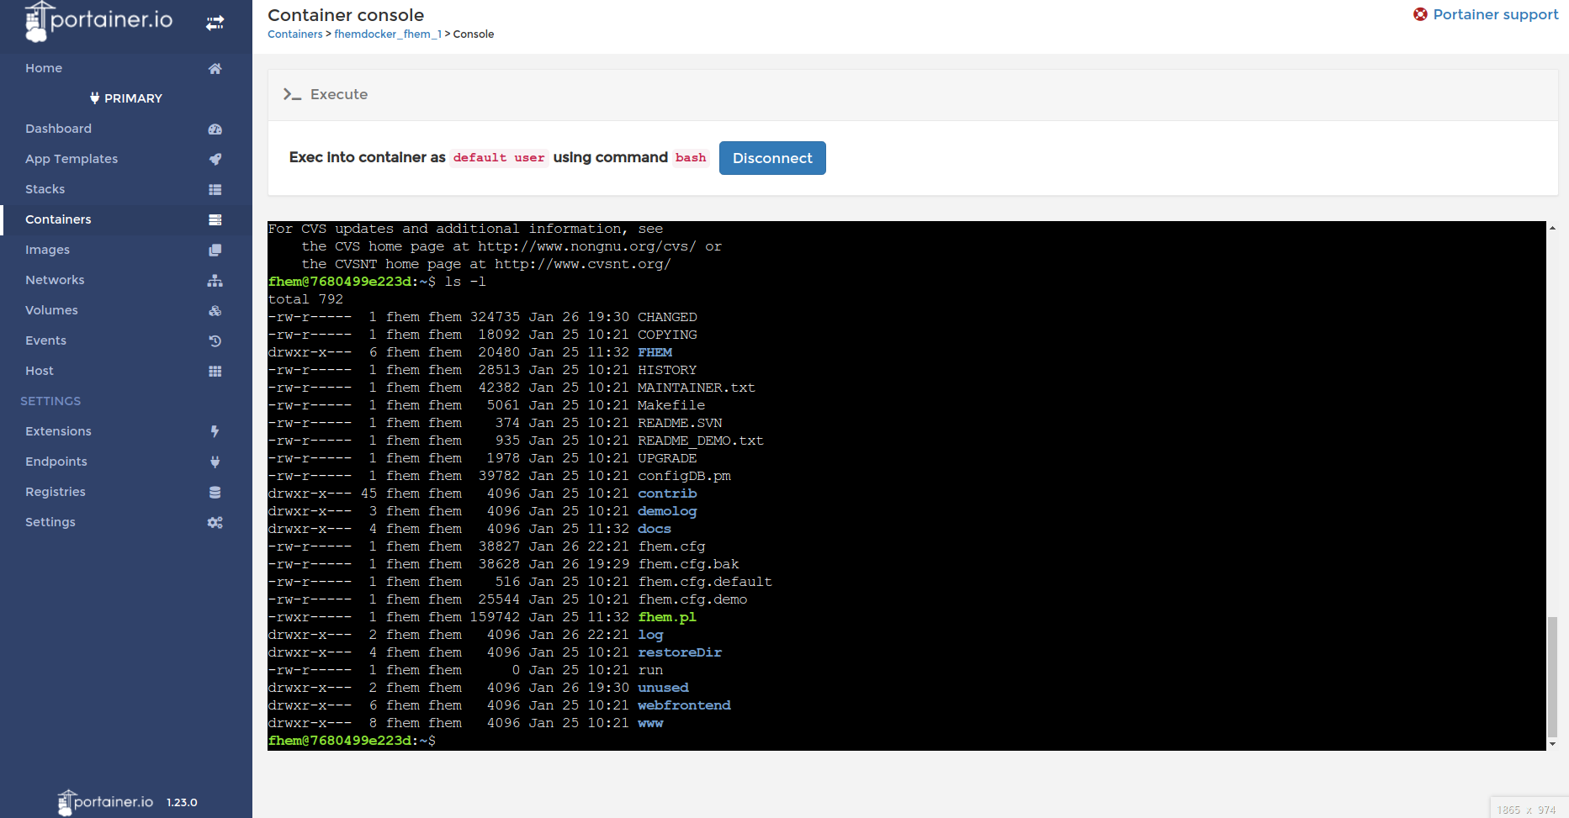Click the fhem.cfg.bak file entry
This screenshot has height=818, width=1569.
pos(688,564)
